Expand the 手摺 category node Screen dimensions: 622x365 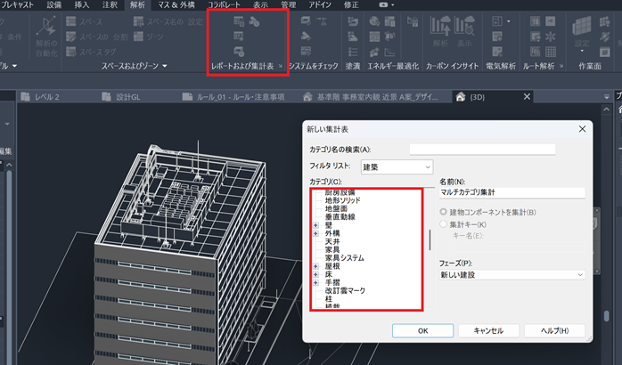[315, 282]
